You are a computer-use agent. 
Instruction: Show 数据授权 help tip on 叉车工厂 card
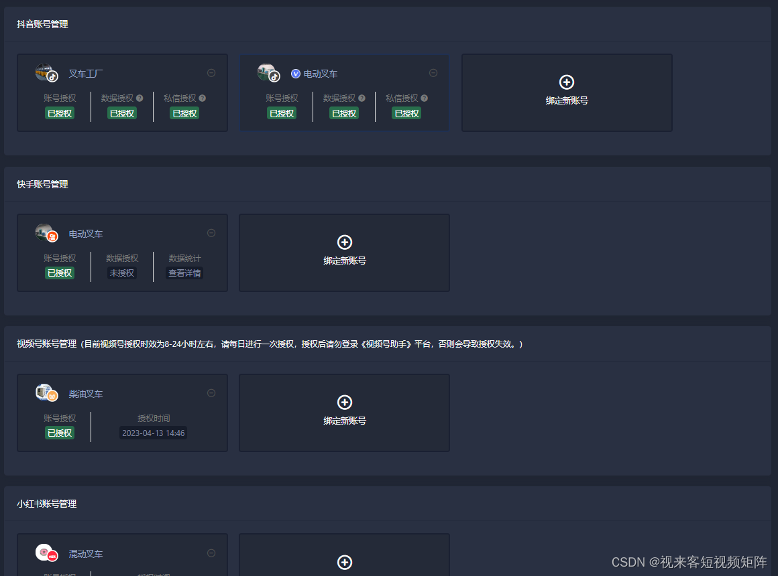pyautogui.click(x=140, y=98)
